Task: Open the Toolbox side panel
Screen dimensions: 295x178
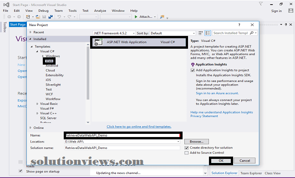Action: tap(5, 27)
